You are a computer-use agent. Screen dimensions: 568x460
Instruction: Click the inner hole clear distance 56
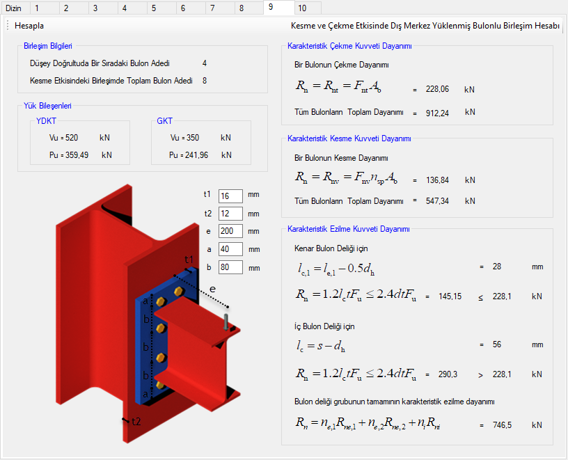496,344
